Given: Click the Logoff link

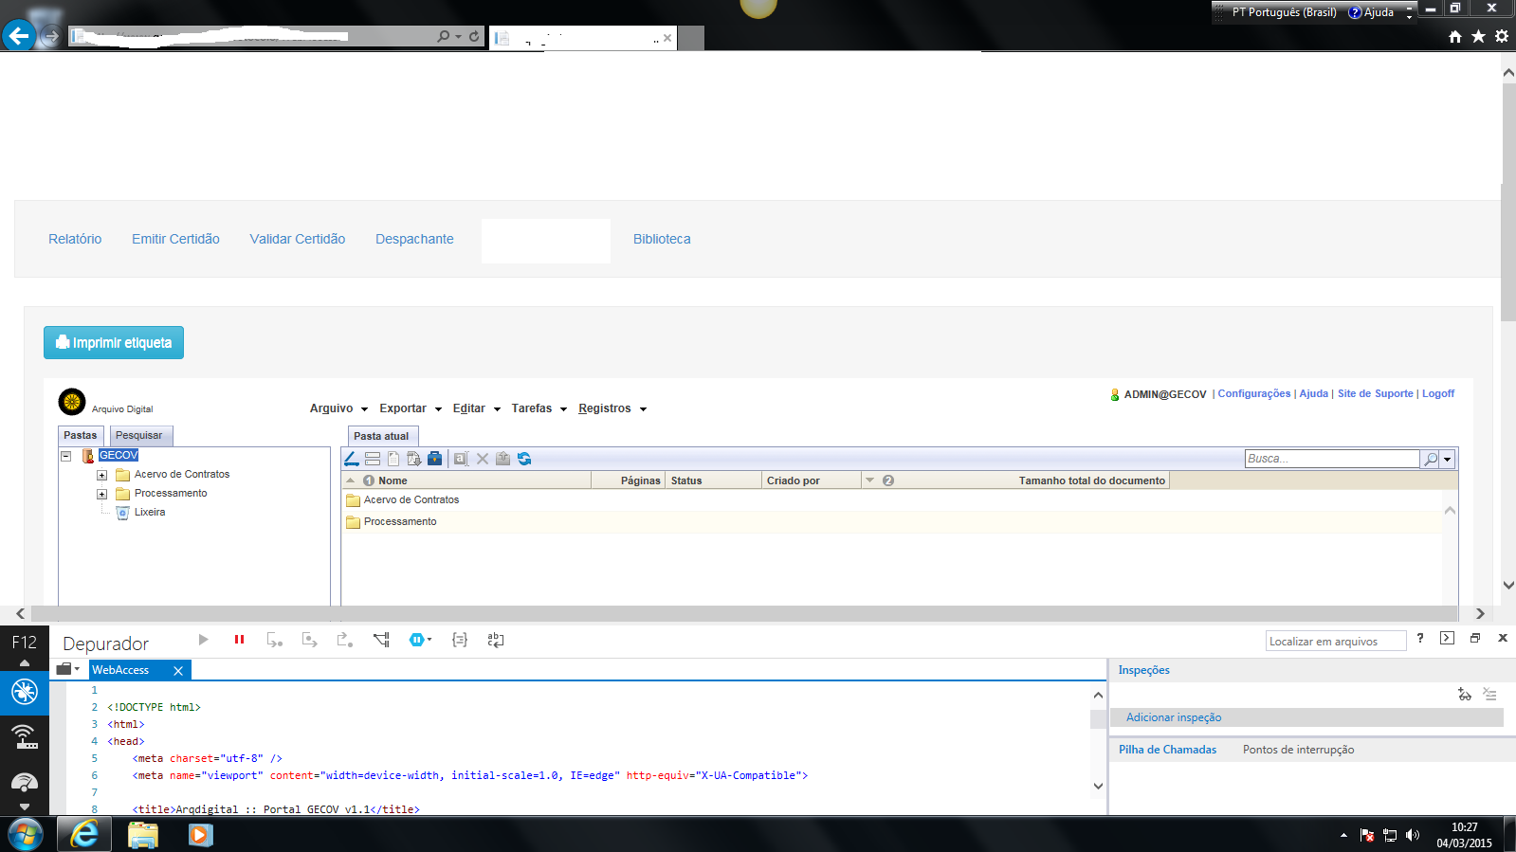Looking at the screenshot, I should coord(1437,394).
